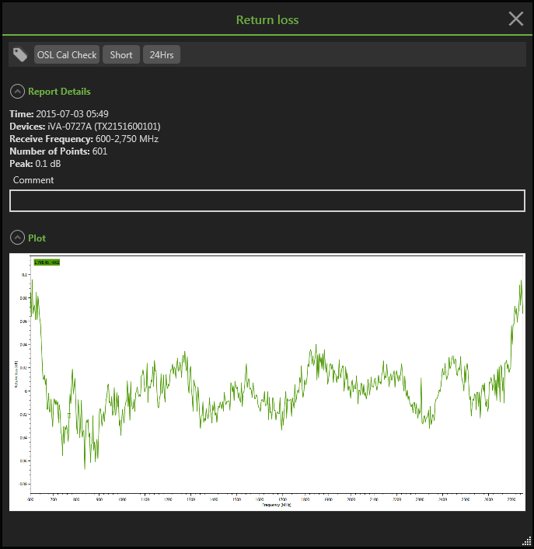The height and width of the screenshot is (549, 534).
Task: Click the small marker square on the trace
Action: tap(68, 415)
